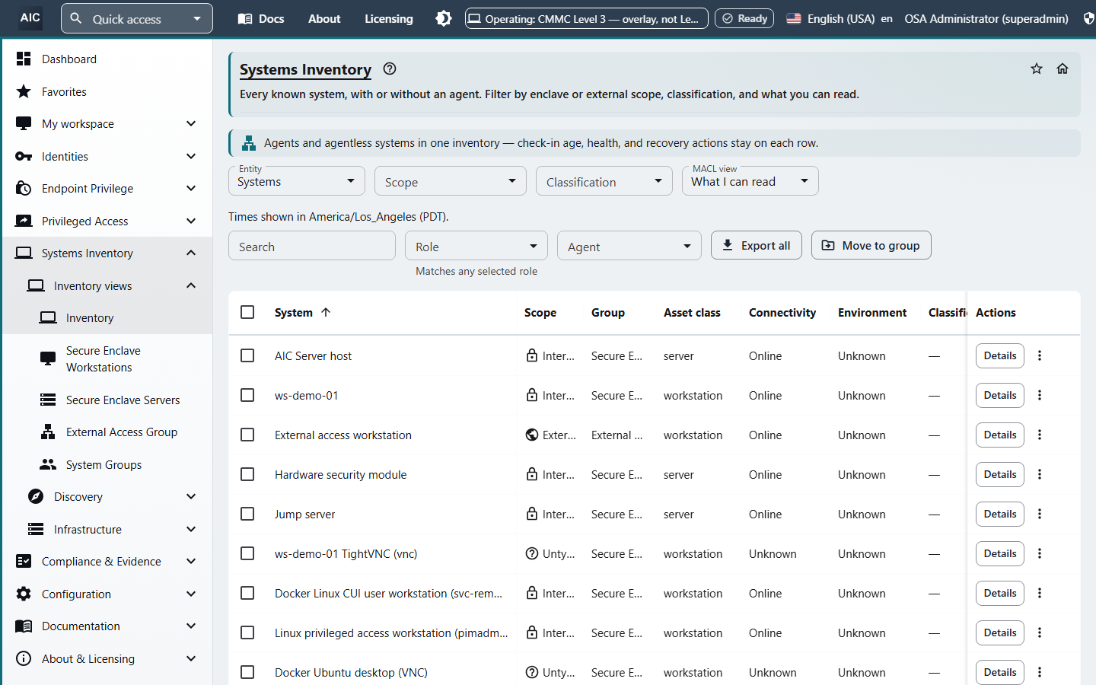This screenshot has height=685, width=1096.
Task: Check the External access workstation checkbox
Action: pos(247,435)
